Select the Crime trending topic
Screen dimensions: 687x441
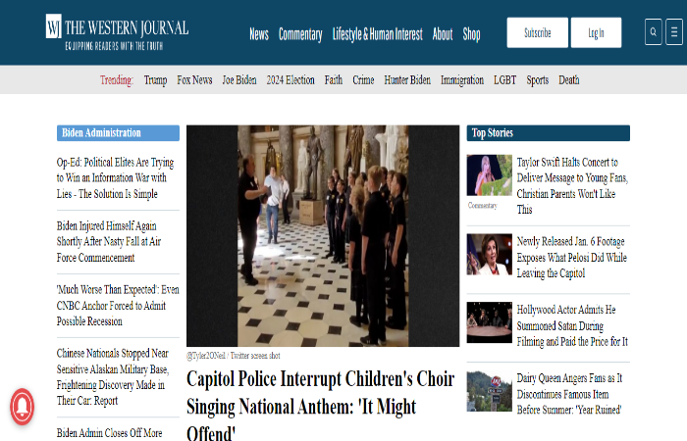point(363,80)
